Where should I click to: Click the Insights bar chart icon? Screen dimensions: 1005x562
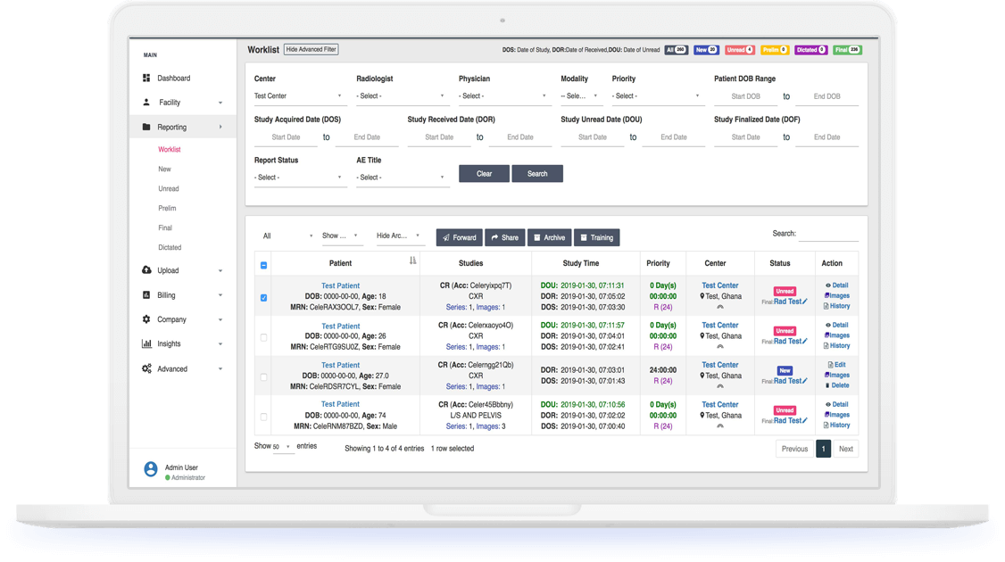pos(146,343)
